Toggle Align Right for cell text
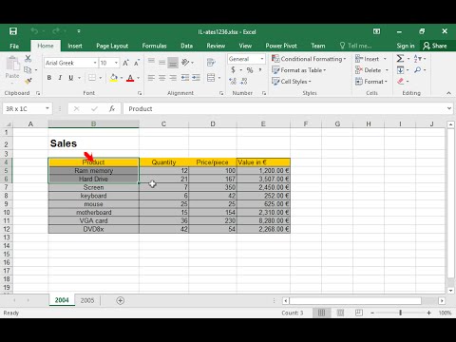Screen dimensions: 456x342 [x=173, y=78]
